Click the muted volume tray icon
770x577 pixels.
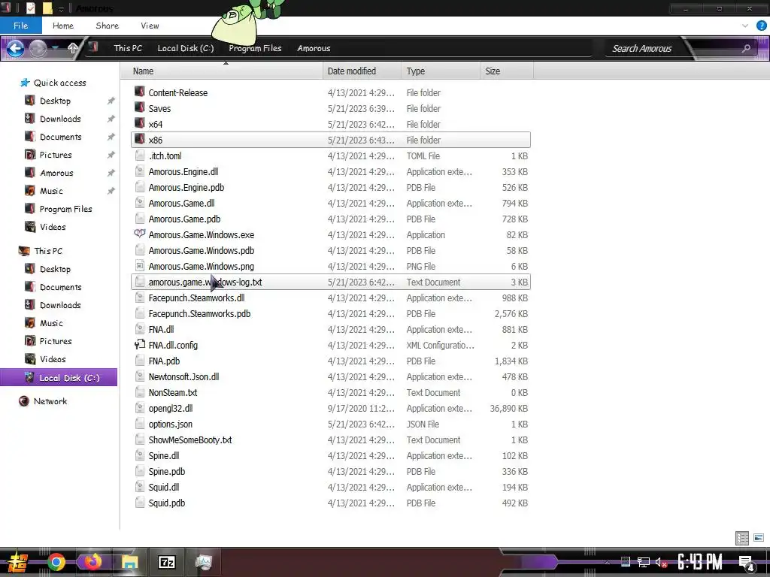click(x=661, y=562)
